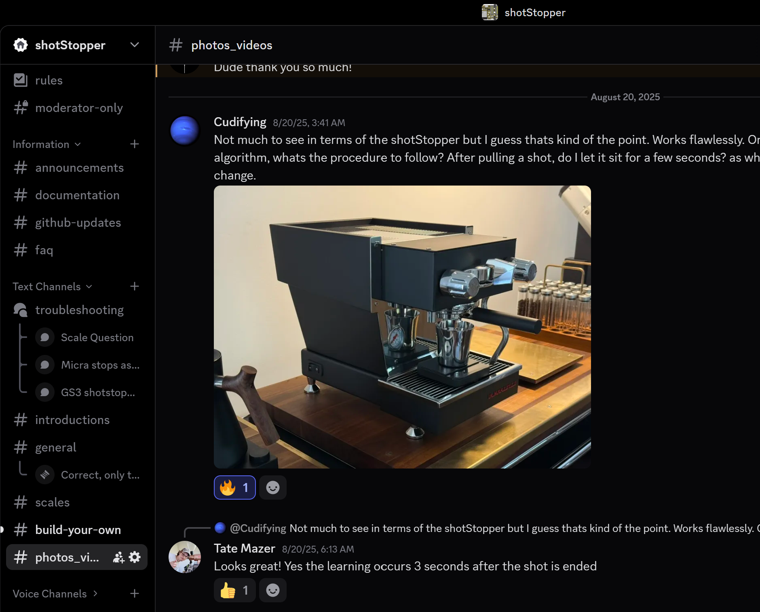Click the plus icon to create a Text Channel
The width and height of the screenshot is (760, 612).
[134, 286]
